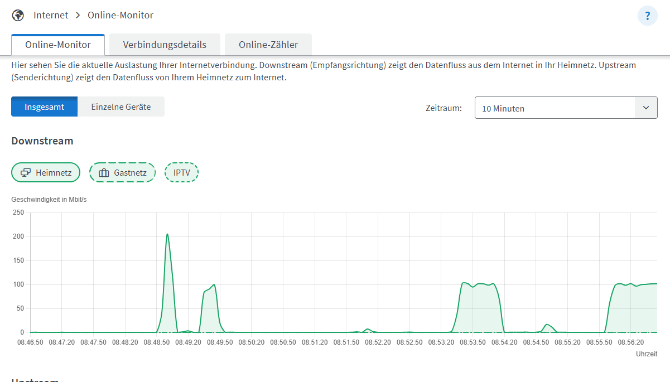Click the Zeitraum dropdown chevron arrow
The image size is (670, 382).
pyautogui.click(x=646, y=108)
